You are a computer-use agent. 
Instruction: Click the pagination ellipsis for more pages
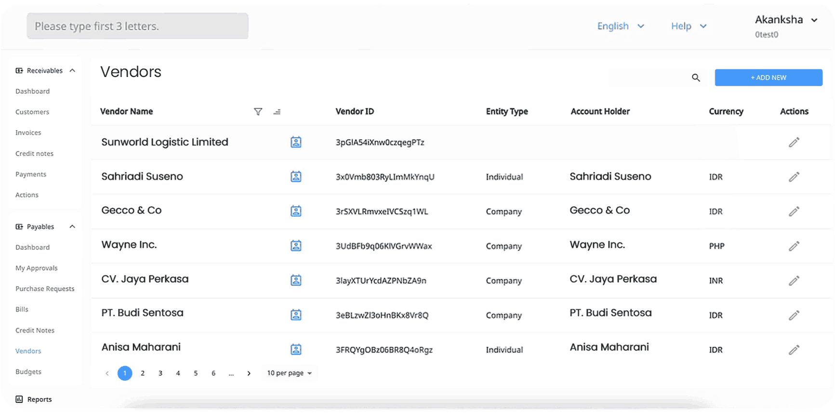231,374
